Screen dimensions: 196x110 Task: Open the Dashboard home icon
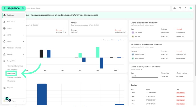pos(5,15)
